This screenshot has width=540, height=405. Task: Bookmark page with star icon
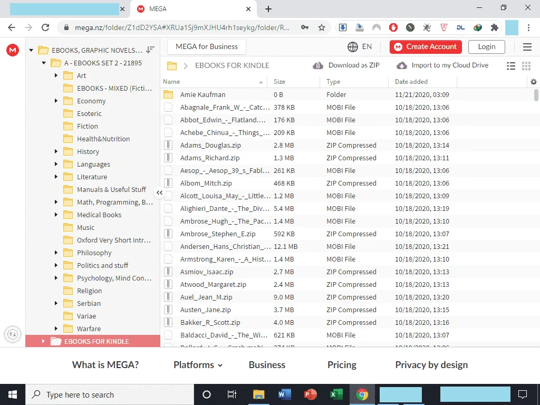click(x=322, y=27)
